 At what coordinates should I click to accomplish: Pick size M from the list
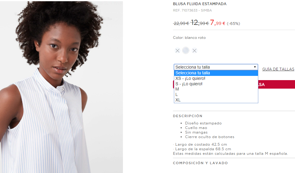click(x=216, y=89)
